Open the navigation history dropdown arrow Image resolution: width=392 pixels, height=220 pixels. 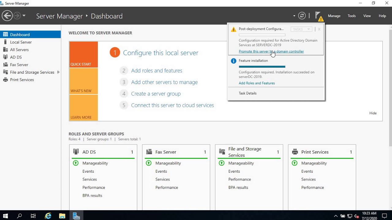(24, 16)
